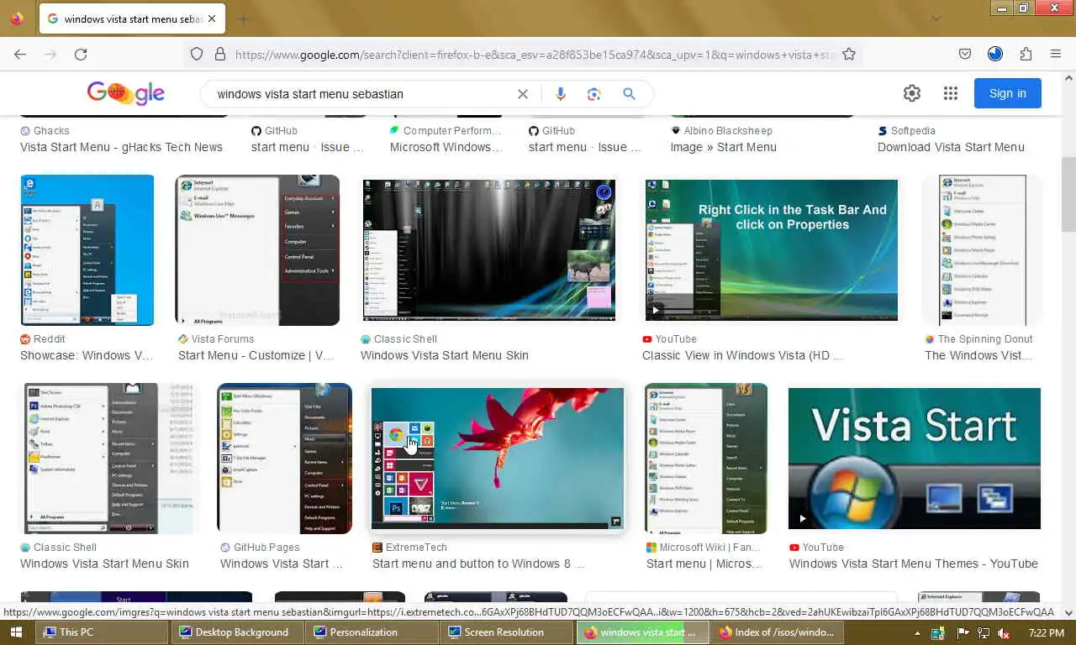Viewport: 1076px width, 645px height.
Task: Switch to the Google search results tab
Action: (x=132, y=18)
